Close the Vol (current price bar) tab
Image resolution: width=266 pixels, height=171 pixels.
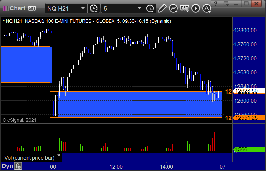pos(59,155)
